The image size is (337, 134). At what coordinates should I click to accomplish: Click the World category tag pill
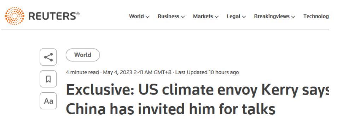[x=83, y=55]
